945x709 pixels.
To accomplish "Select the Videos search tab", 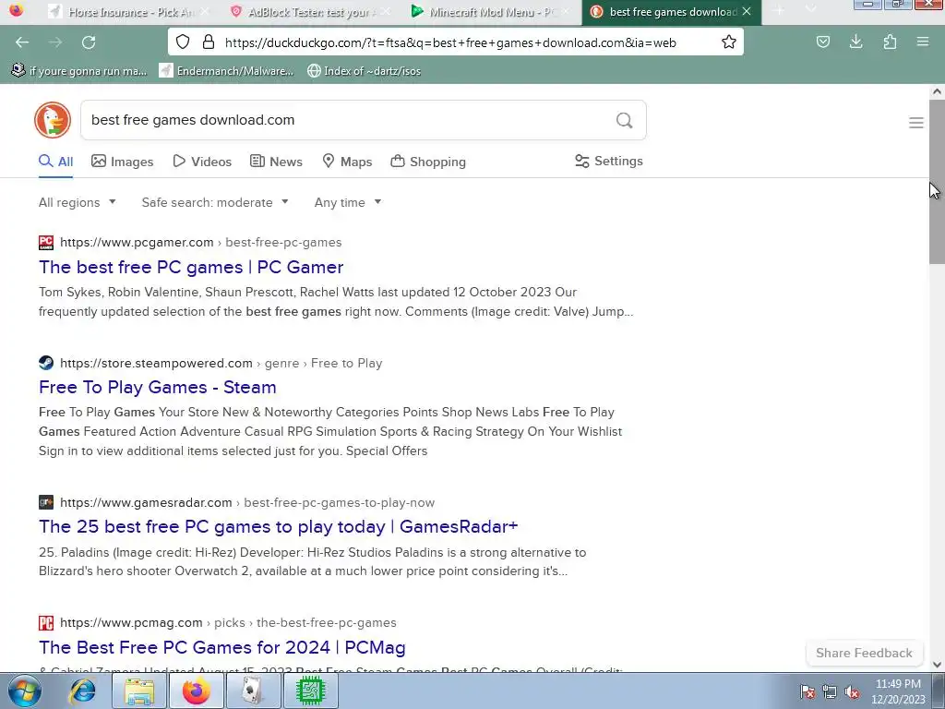I will 202,162.
